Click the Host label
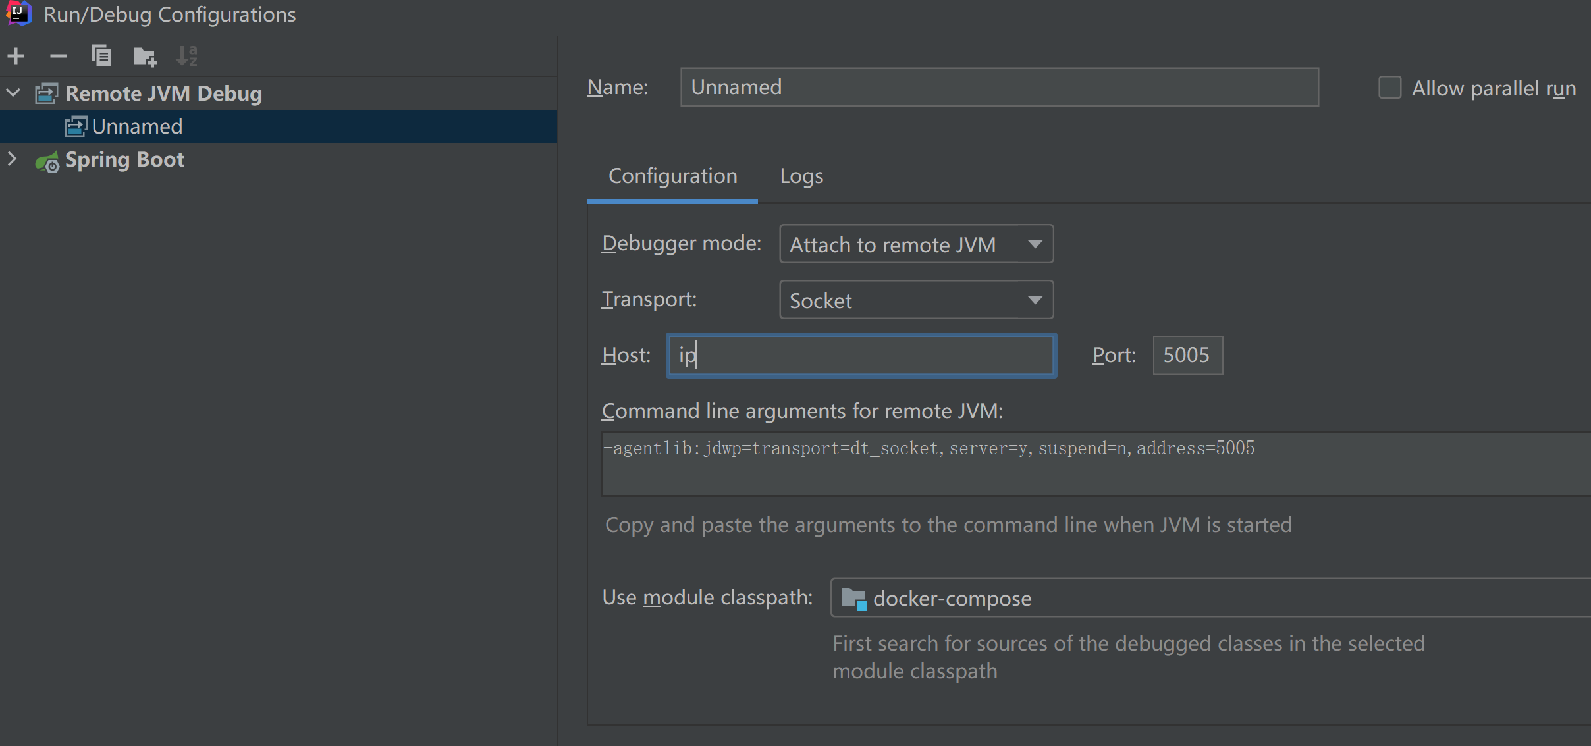Image resolution: width=1591 pixels, height=746 pixels. pyautogui.click(x=626, y=356)
